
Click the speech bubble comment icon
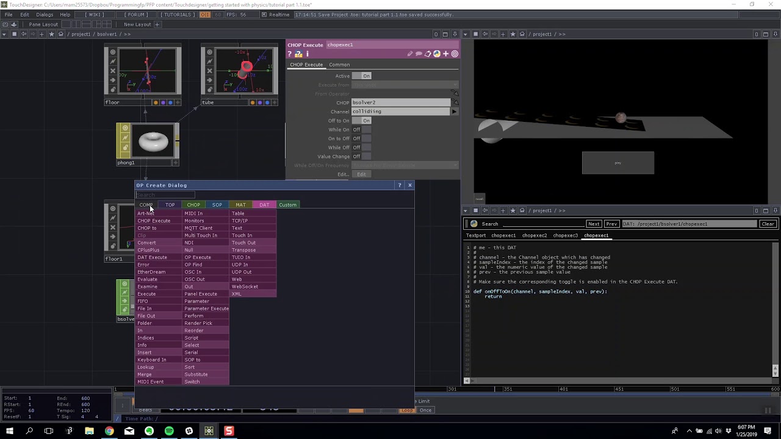(x=419, y=54)
